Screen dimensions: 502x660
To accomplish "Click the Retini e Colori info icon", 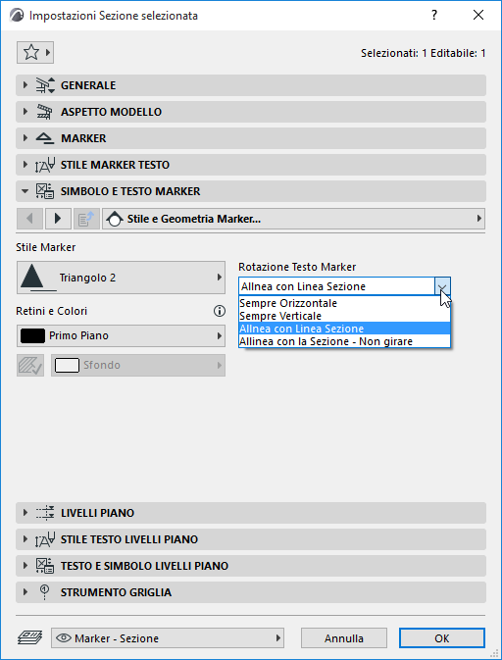I will 220,311.
